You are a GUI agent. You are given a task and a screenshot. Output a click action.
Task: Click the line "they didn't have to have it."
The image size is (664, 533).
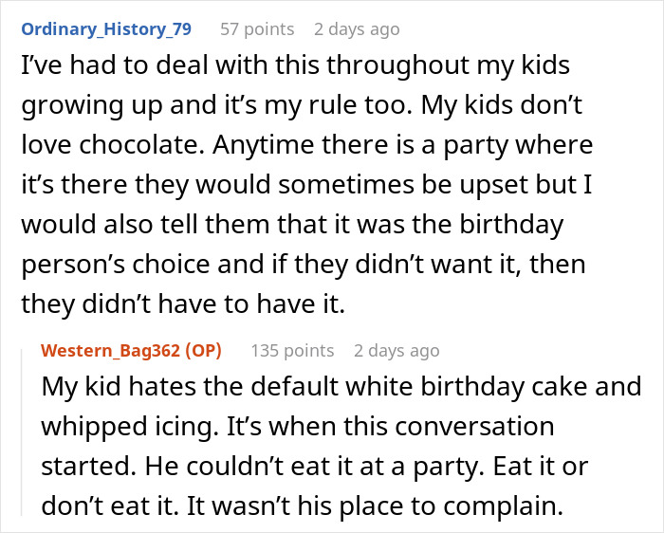point(174,306)
